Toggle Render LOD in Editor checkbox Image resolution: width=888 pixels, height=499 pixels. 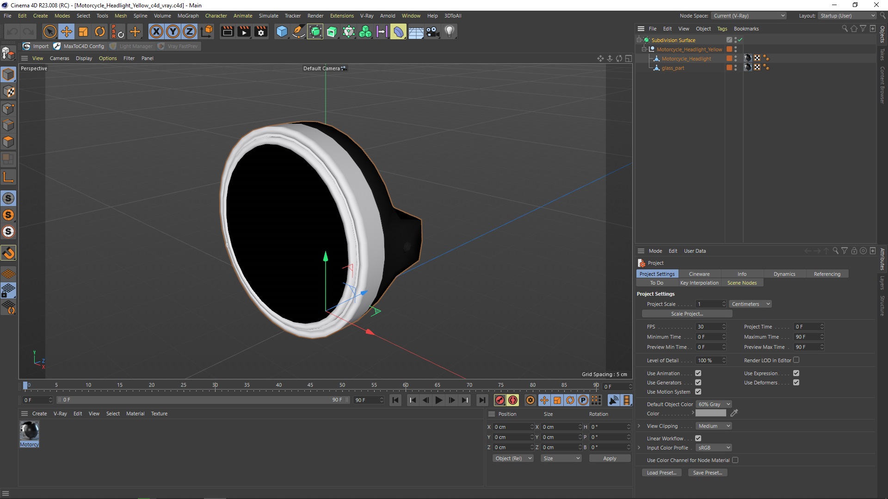796,360
